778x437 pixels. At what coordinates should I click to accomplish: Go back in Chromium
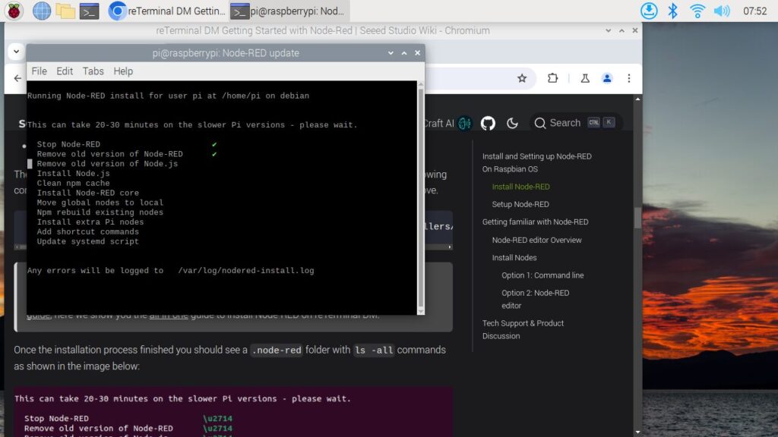[x=18, y=78]
